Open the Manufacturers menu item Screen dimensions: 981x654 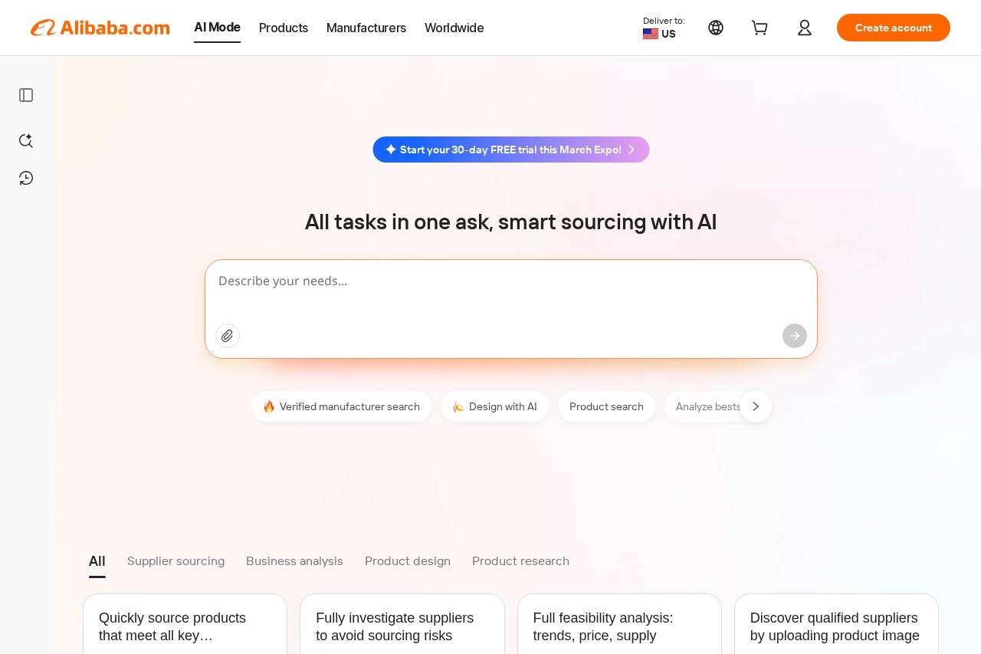point(366,28)
